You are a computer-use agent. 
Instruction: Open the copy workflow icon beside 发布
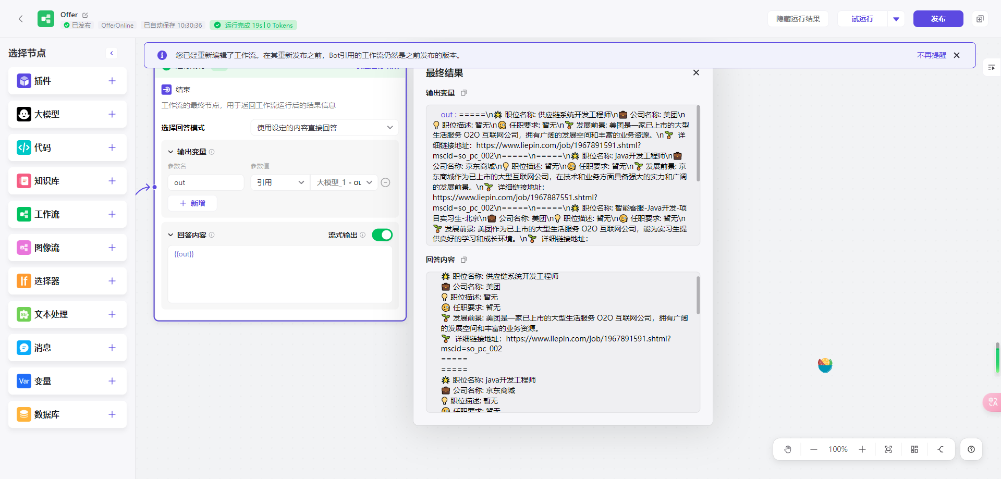coord(980,19)
